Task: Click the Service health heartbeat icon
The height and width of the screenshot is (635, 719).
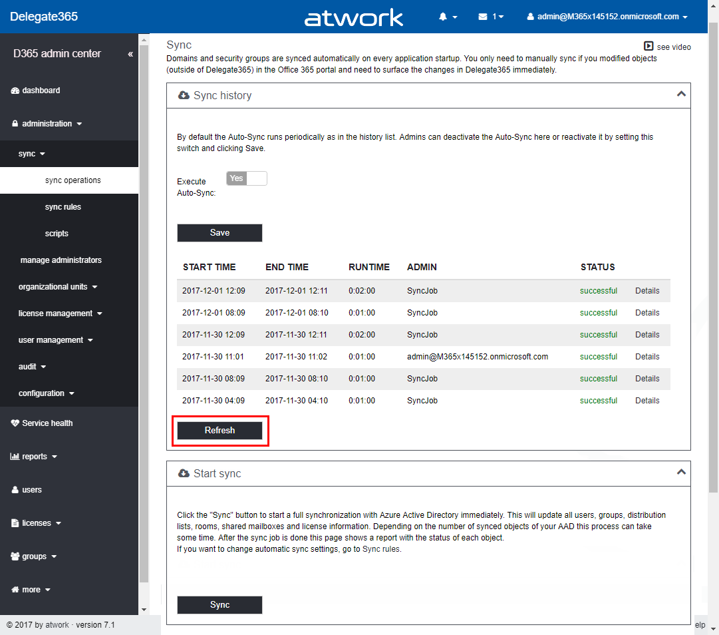Action: point(15,423)
